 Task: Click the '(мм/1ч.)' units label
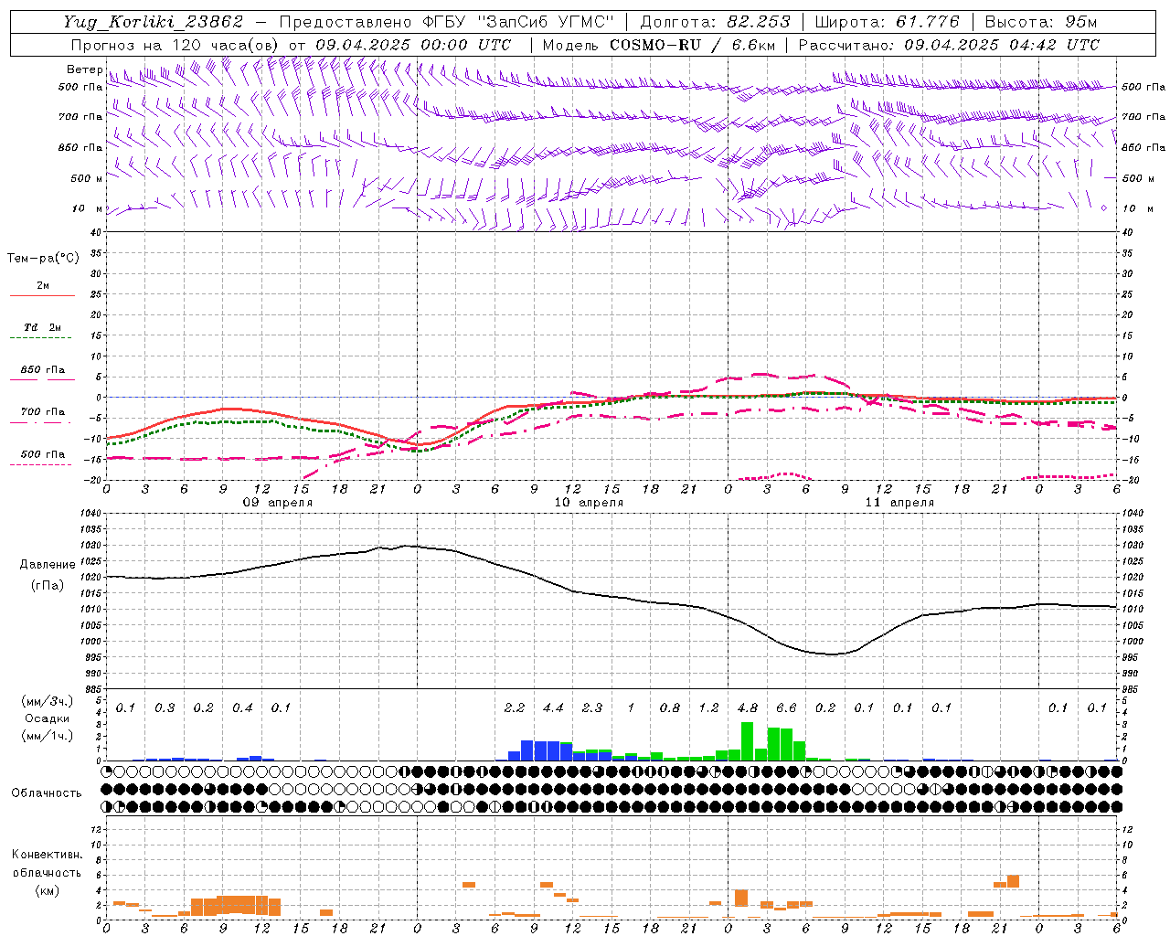pyautogui.click(x=47, y=736)
